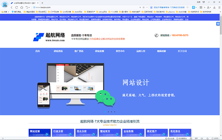Open the scissors tool dropdown arrow
The image size is (222, 140).
[210, 7]
